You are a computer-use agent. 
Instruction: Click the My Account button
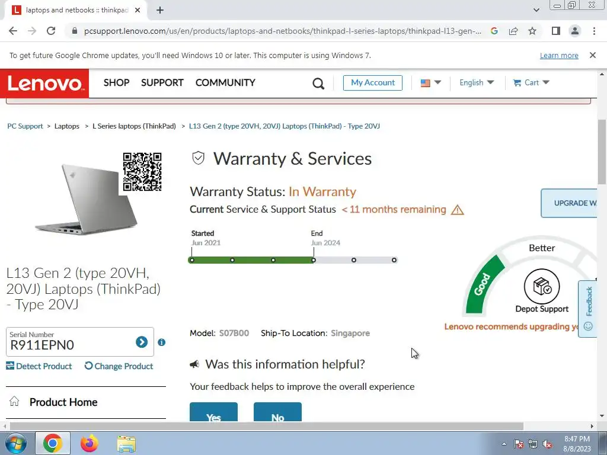[x=373, y=83]
